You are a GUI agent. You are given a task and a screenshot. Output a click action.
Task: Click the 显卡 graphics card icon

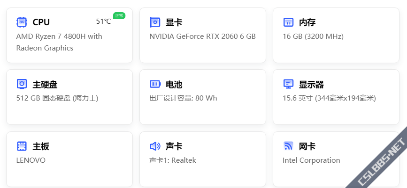pyautogui.click(x=155, y=22)
